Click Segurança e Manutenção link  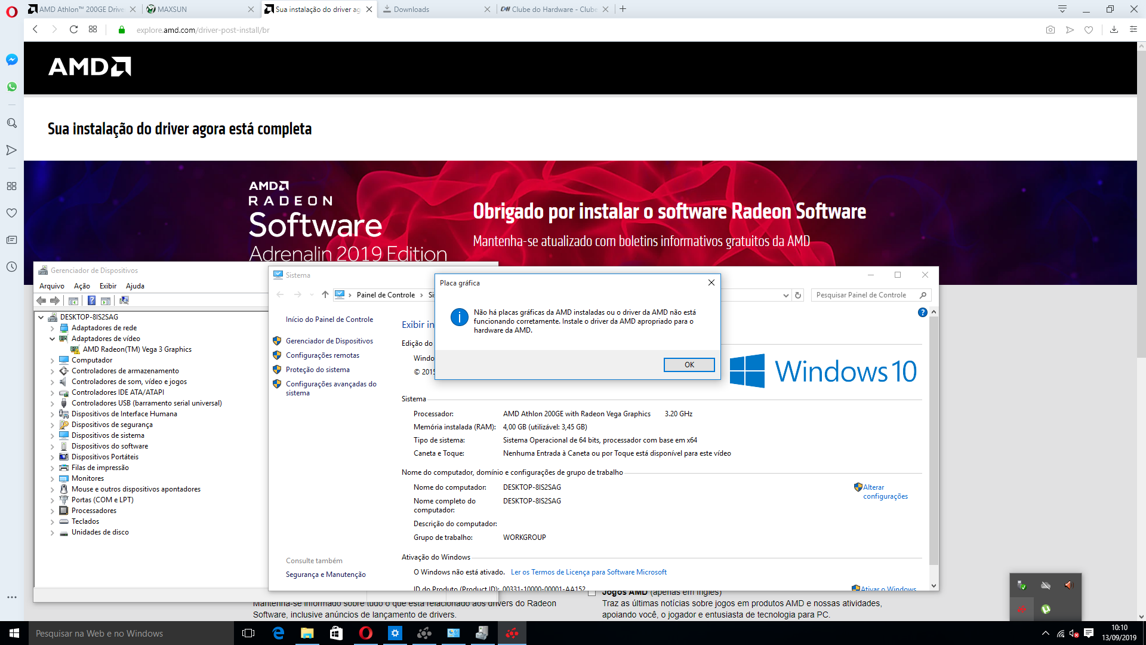325,575
